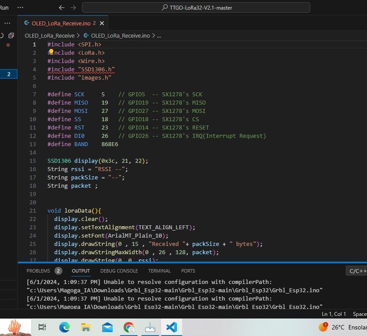
Task: Click the collapse all icon in the sidebar
Action: (x=11, y=35)
